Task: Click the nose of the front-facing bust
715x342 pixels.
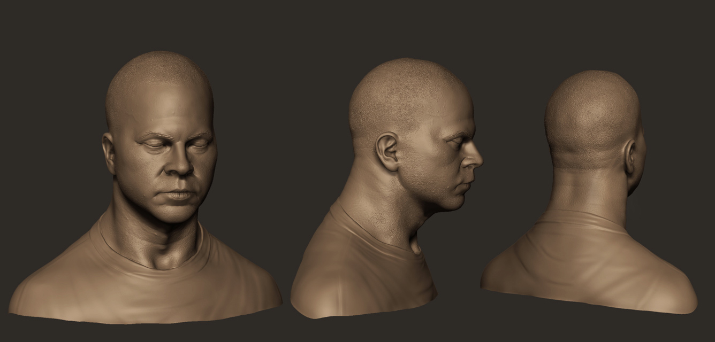Action: click(181, 167)
